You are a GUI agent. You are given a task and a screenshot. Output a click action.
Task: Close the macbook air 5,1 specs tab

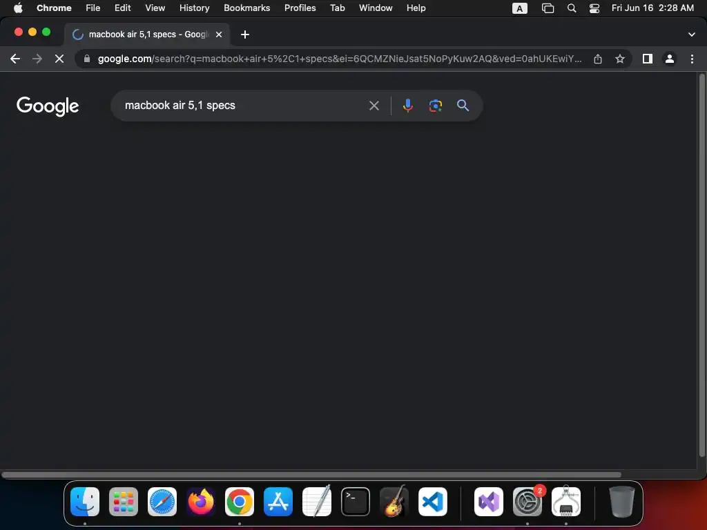pyautogui.click(x=219, y=35)
